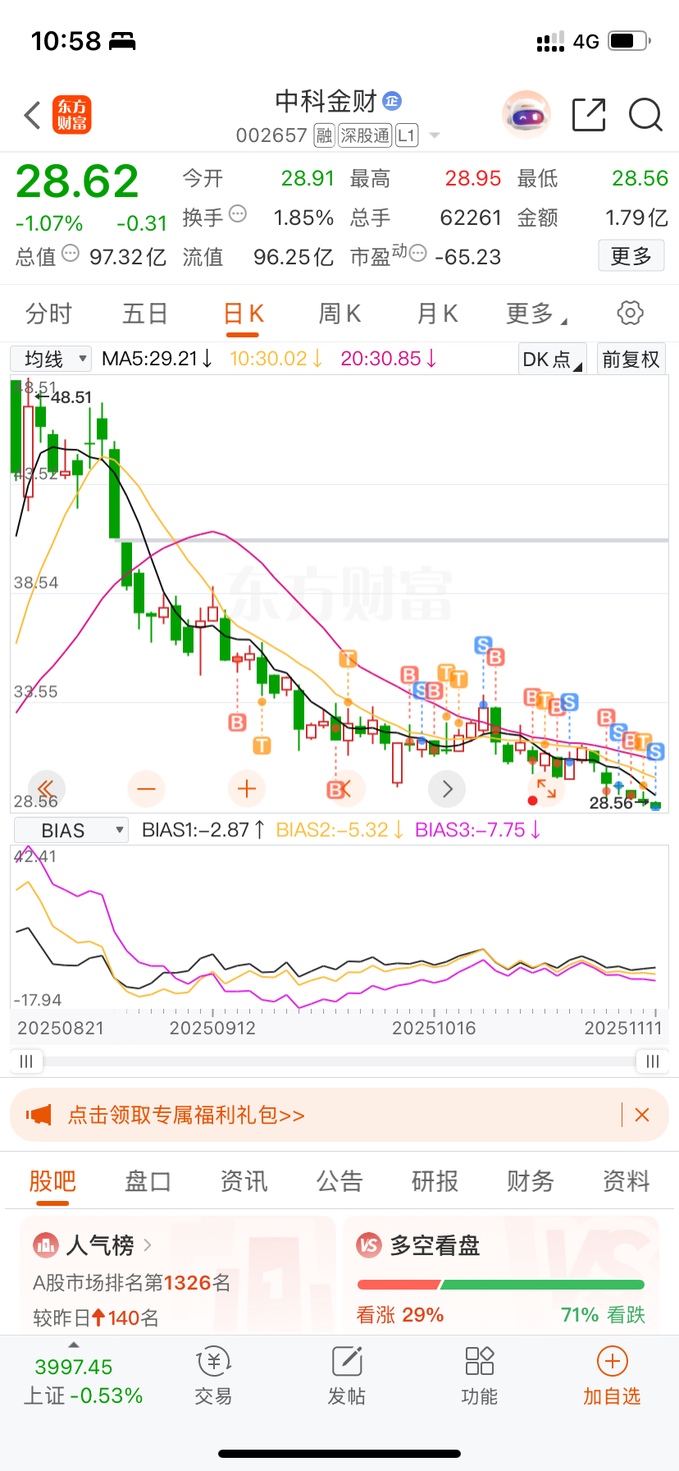Image resolution: width=679 pixels, height=1471 pixels.
Task: Open BIAS sub-indicator dropdown
Action: point(71,830)
